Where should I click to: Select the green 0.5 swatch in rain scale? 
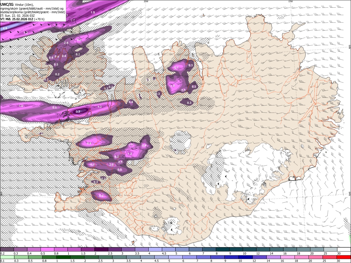pyautogui.click(x=35, y=257)
